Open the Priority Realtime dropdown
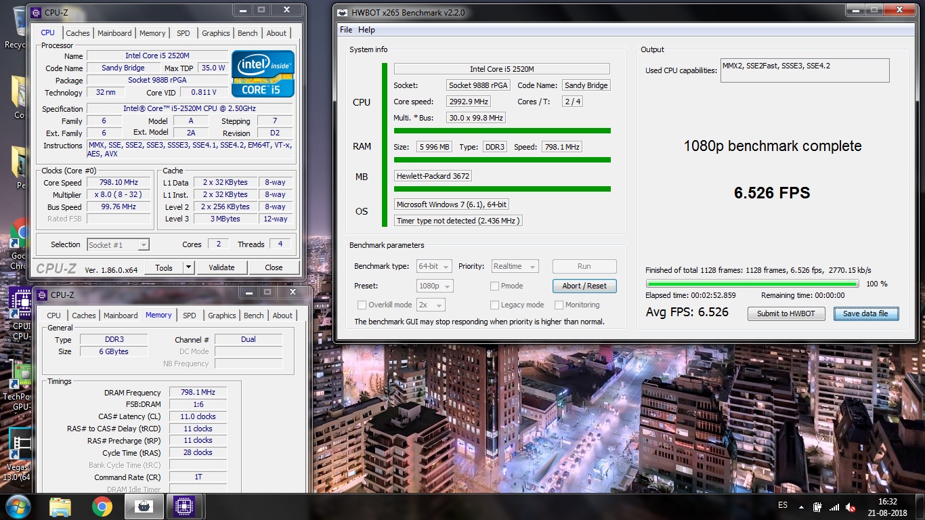Image resolution: width=925 pixels, height=520 pixels. point(515,266)
